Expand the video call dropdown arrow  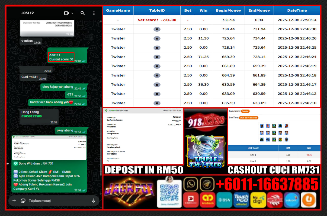72,13
